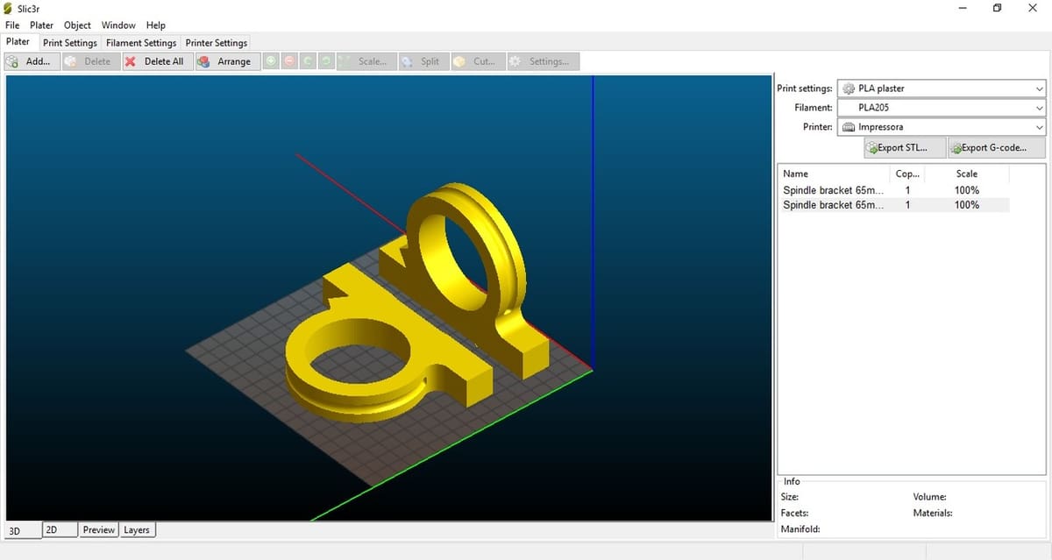Click the rotate clockwise icon
Viewport: 1052px width, 560px height.
click(326, 61)
